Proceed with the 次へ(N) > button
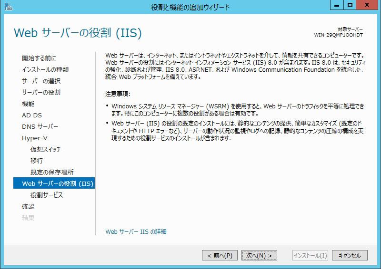 pyautogui.click(x=259, y=255)
